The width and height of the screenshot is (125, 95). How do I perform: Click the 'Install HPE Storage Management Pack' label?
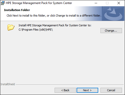[55, 25]
